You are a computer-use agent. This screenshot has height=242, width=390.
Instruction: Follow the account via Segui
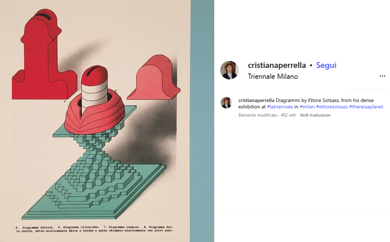pos(326,65)
